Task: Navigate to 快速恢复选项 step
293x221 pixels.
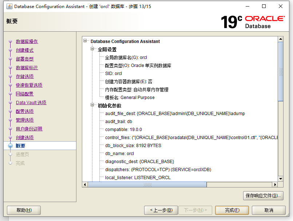Action: (x=29, y=85)
